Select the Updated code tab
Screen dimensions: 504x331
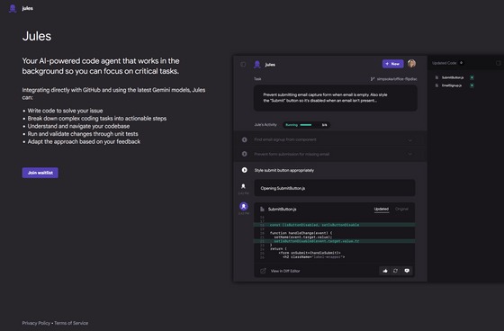coord(382,209)
